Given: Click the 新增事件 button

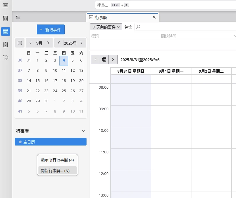Looking at the screenshot, I should 51,29.
